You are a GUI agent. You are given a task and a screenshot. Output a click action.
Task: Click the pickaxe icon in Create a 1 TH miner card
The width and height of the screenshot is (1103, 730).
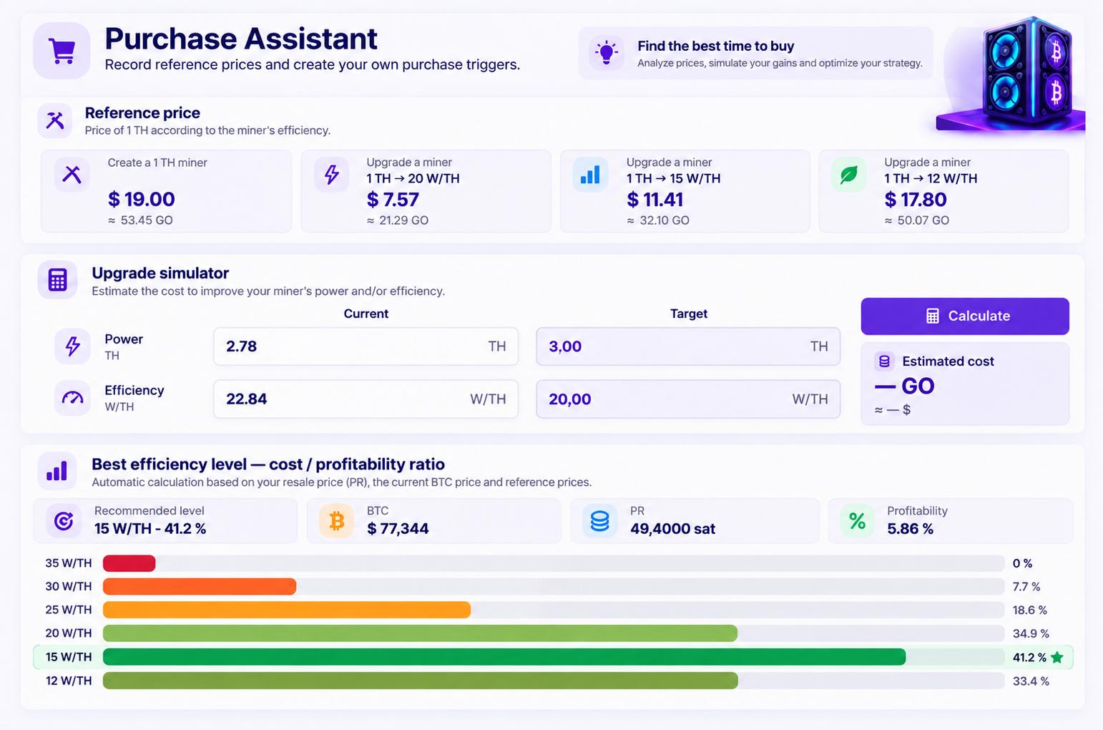click(x=72, y=174)
